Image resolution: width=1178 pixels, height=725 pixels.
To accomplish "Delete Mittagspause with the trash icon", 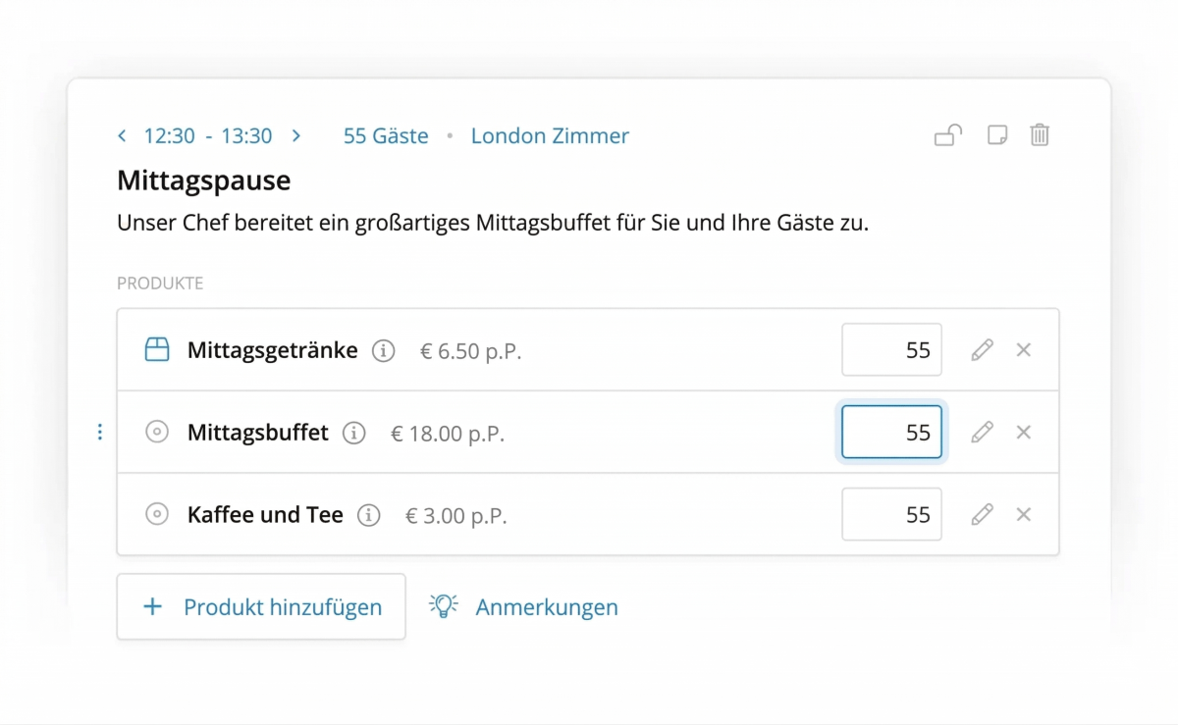I will (x=1040, y=135).
